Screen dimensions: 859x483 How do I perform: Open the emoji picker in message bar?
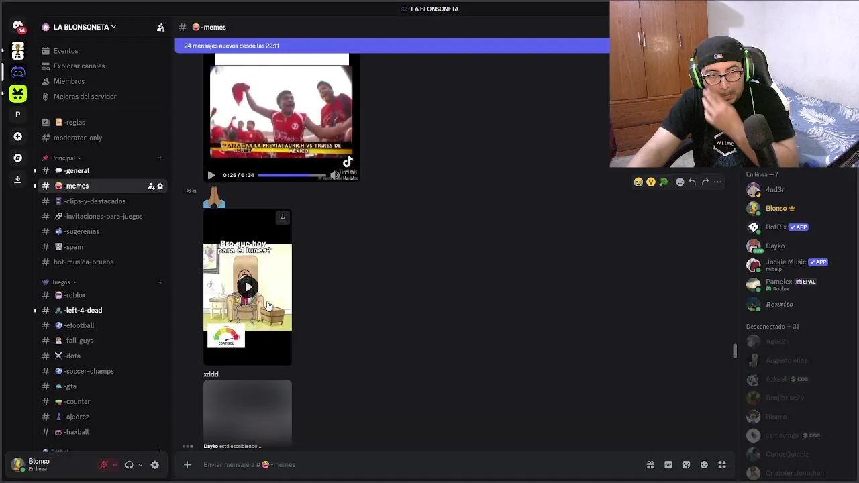[704, 464]
